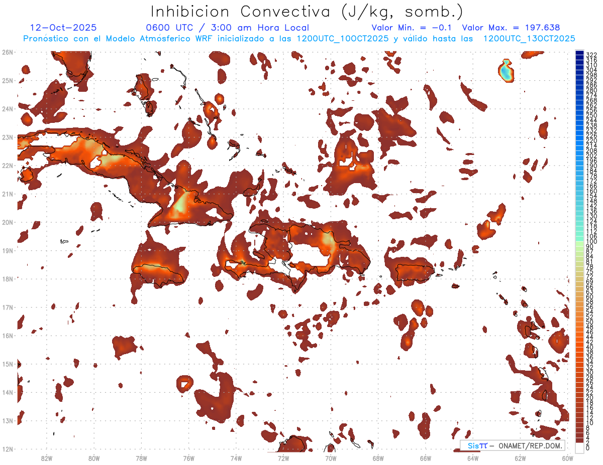This screenshot has width=603, height=465.
Task: Click the "17N" latitude label
Action: pos(8,307)
